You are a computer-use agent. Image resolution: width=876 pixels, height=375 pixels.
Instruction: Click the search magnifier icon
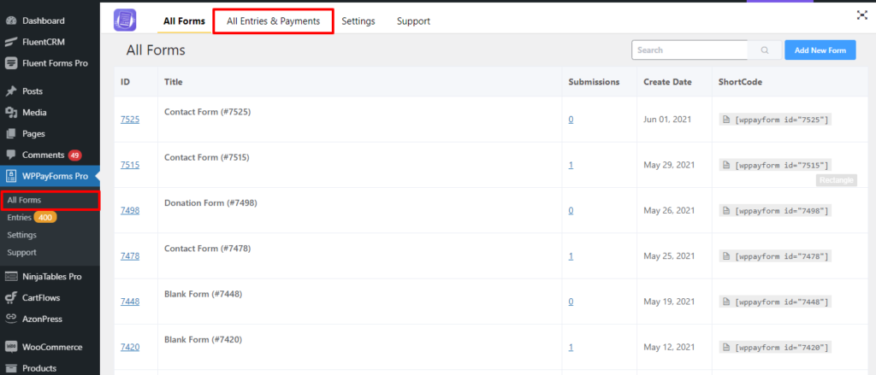pos(764,50)
